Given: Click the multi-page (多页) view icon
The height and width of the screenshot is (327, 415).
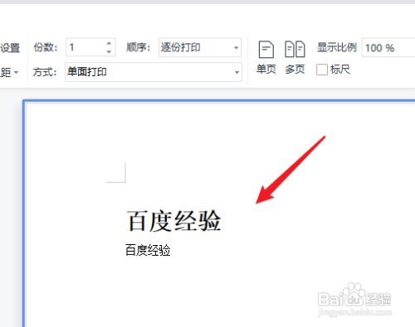Looking at the screenshot, I should (295, 50).
